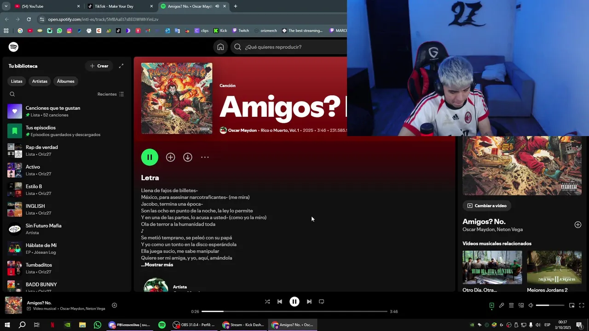Switch to the 'TikTok - Make Your Day' tab
The height and width of the screenshot is (331, 589).
coord(121,6)
